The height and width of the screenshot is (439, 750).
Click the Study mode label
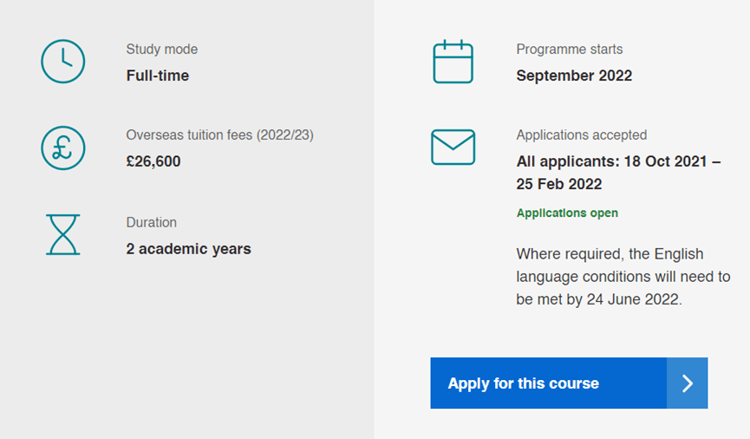[x=162, y=49]
